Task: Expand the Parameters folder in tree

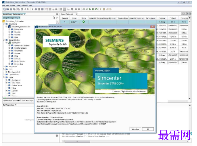Action: pyautogui.click(x=9, y=29)
